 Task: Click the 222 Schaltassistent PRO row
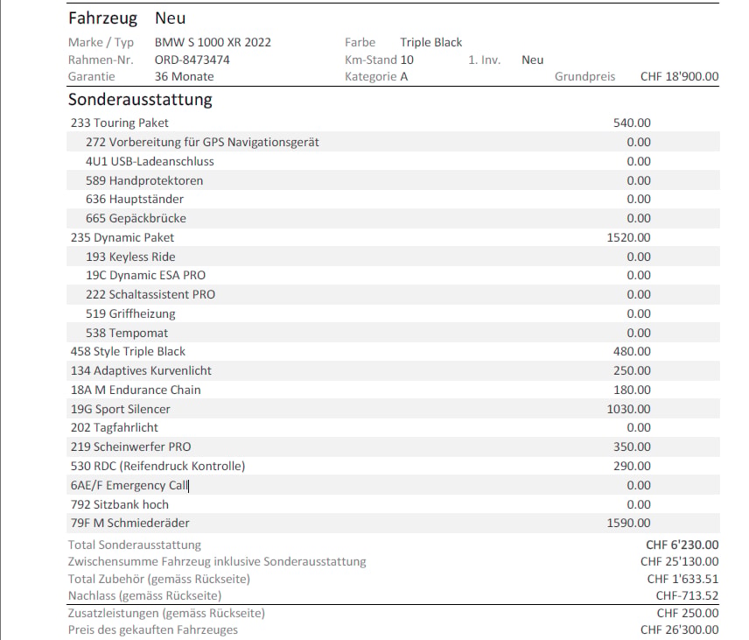click(x=393, y=294)
